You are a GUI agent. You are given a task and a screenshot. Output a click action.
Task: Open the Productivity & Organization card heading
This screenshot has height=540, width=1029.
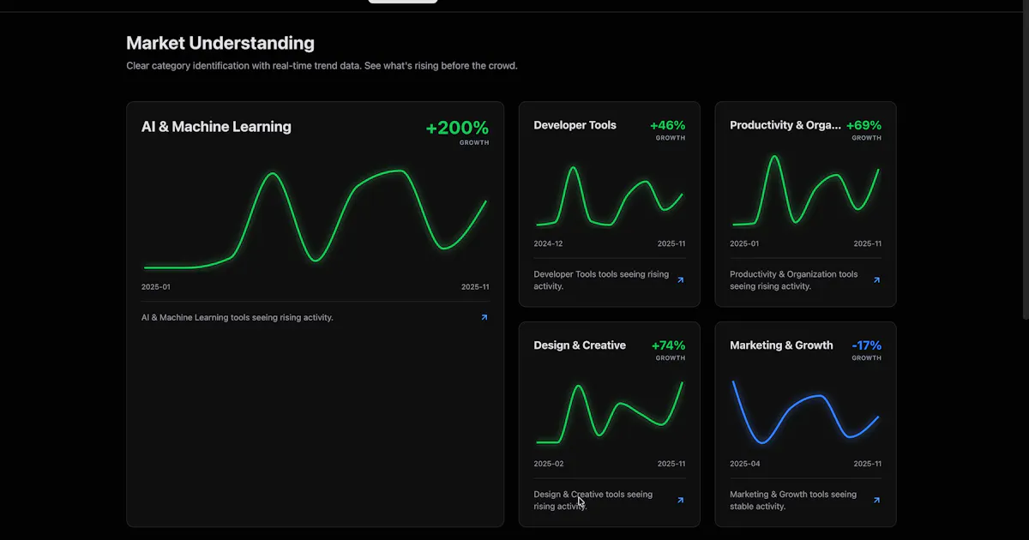coord(785,125)
